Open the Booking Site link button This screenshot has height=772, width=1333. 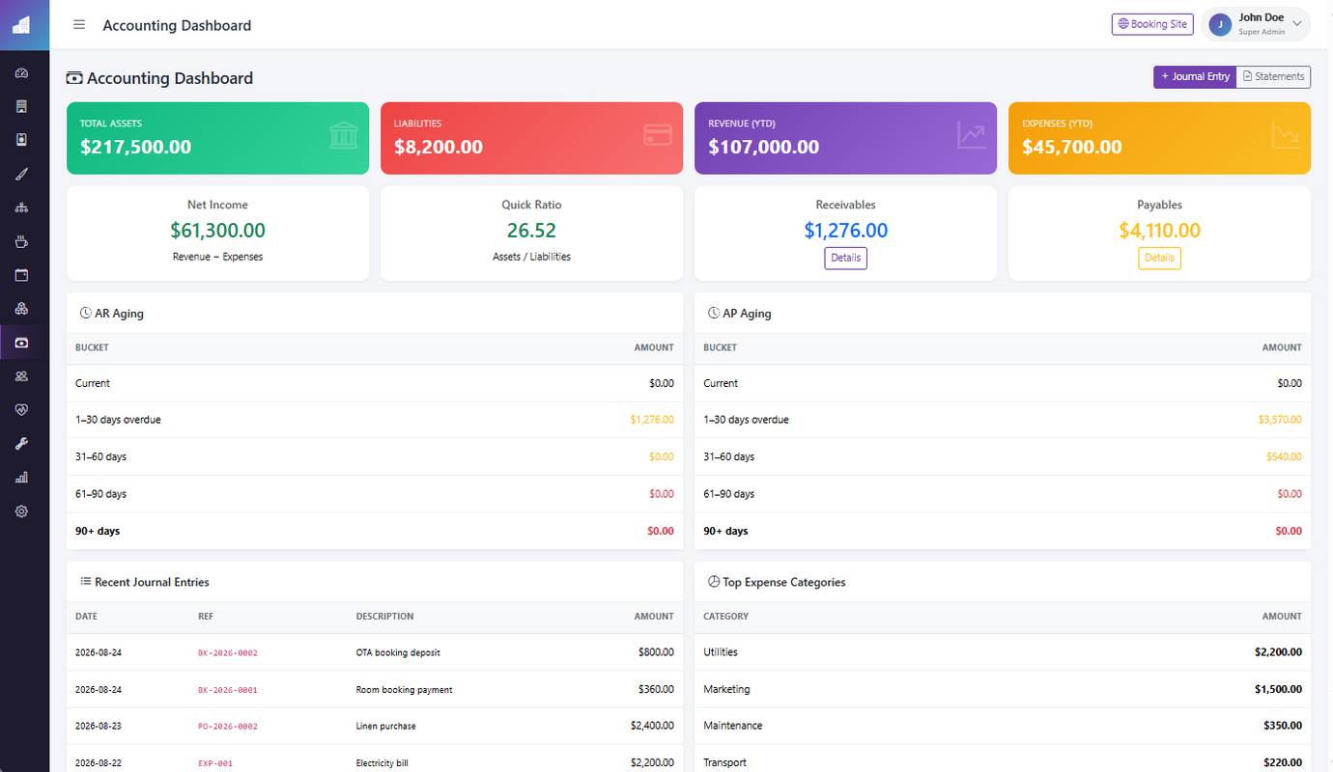click(1152, 24)
